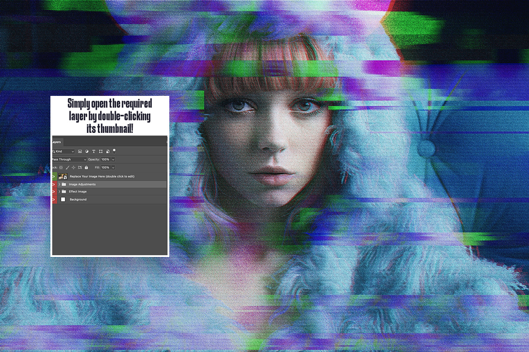Image resolution: width=529 pixels, height=352 pixels.
Task: Filter layers by shape layer icon
Action: (x=101, y=151)
